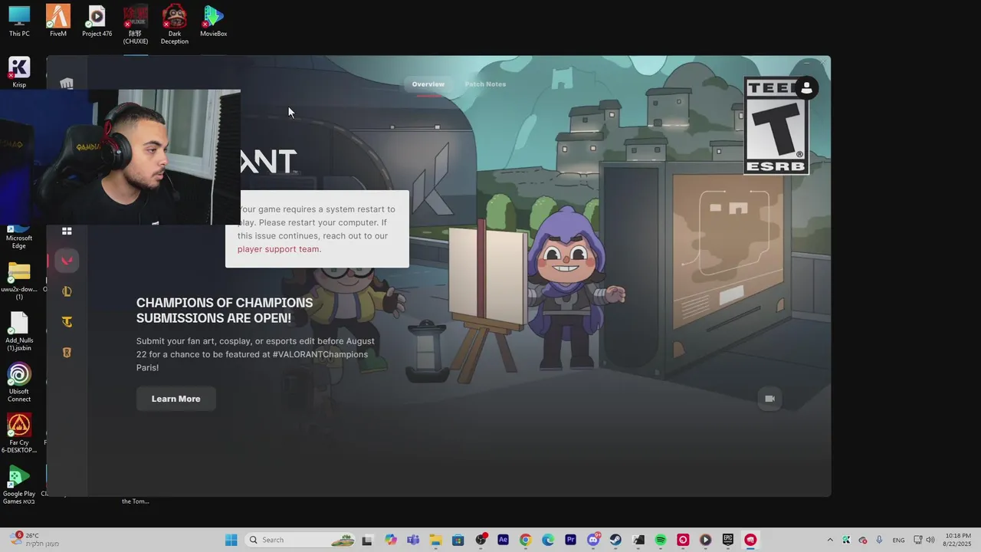Viewport: 981px width, 552px height.
Task: Open the profile account icon
Action: [806, 88]
